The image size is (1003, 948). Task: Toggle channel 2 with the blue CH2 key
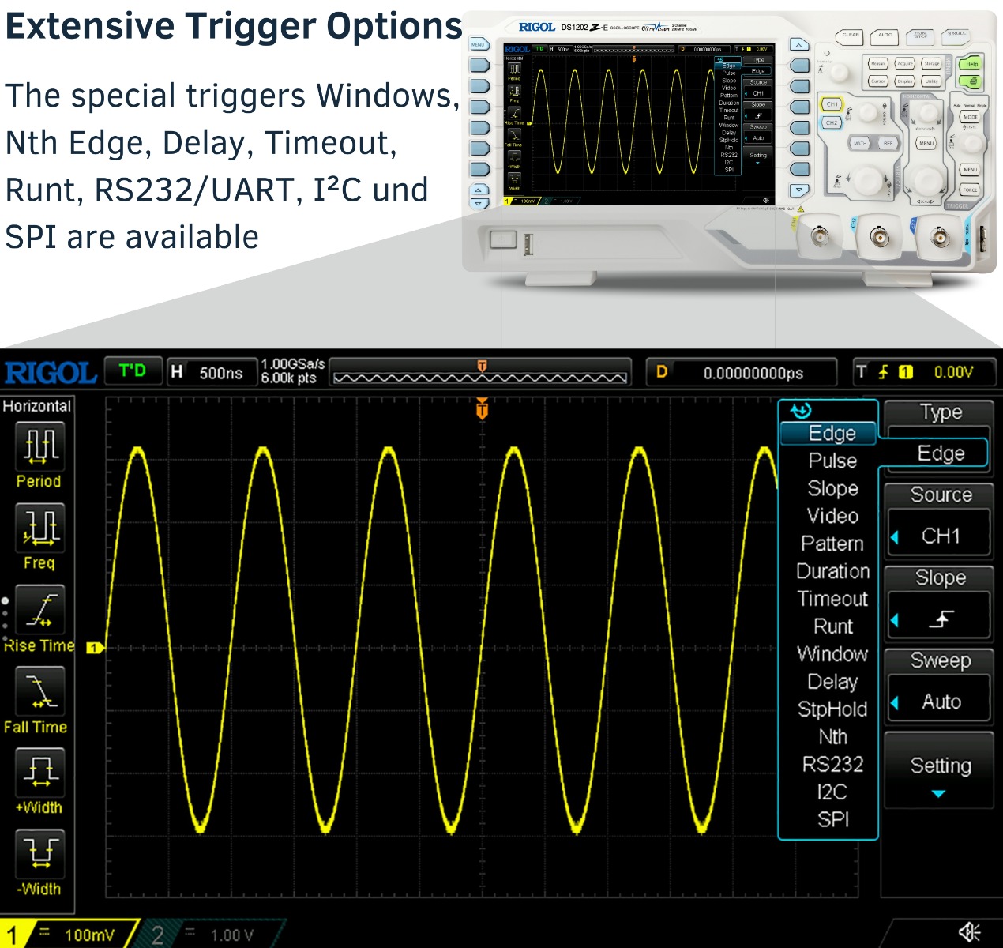pos(832,123)
